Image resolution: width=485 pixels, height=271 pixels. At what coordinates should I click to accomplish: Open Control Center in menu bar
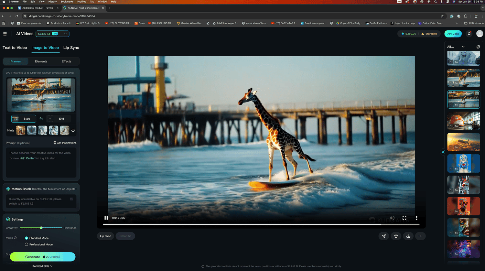(448, 2)
